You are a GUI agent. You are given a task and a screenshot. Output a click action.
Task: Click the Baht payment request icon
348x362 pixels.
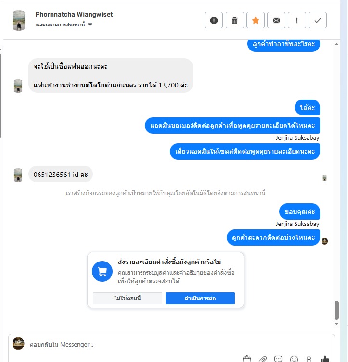point(309,359)
